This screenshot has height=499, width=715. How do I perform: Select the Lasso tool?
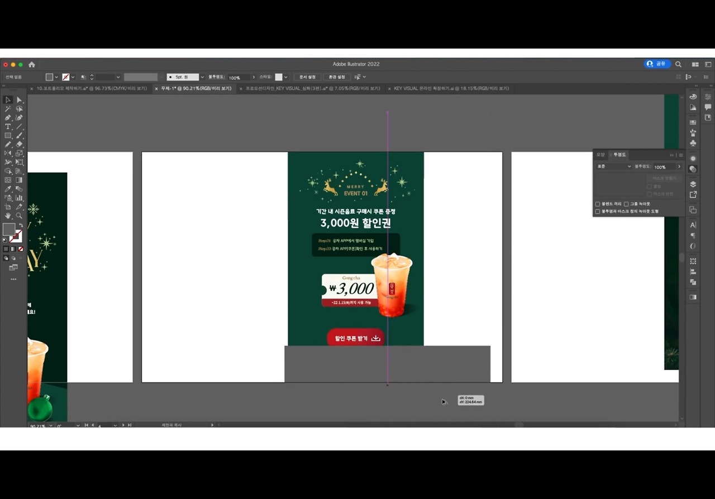(x=20, y=109)
